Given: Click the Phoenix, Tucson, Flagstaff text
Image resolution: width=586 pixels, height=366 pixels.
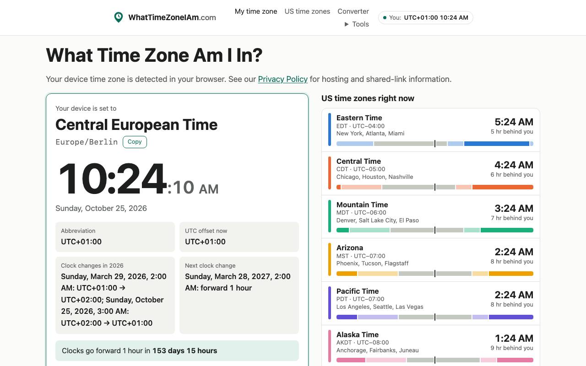Looking at the screenshot, I should click(373, 264).
